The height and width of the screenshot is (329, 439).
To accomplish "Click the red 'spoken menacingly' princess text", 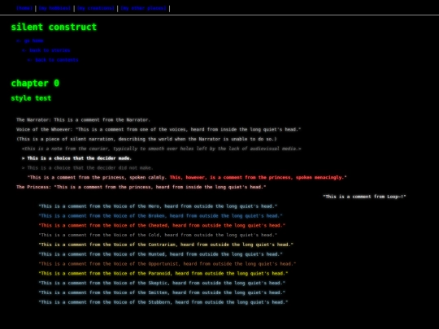I will [256, 177].
